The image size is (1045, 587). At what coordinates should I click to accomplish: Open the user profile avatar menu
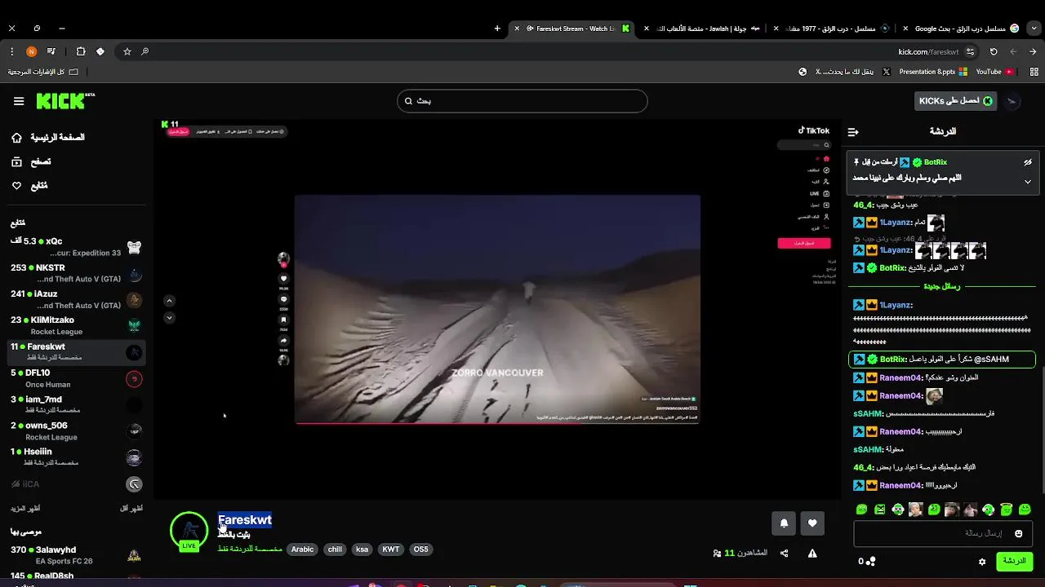pyautogui.click(x=1012, y=101)
